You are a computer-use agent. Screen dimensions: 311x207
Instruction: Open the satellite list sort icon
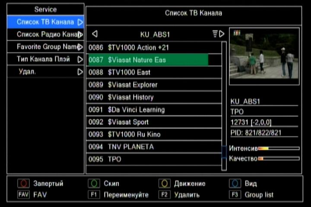pos(215,34)
